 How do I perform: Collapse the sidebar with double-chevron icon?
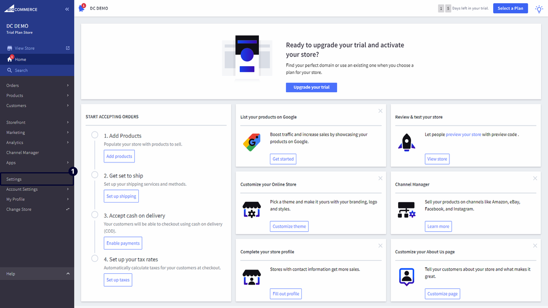[x=67, y=9]
